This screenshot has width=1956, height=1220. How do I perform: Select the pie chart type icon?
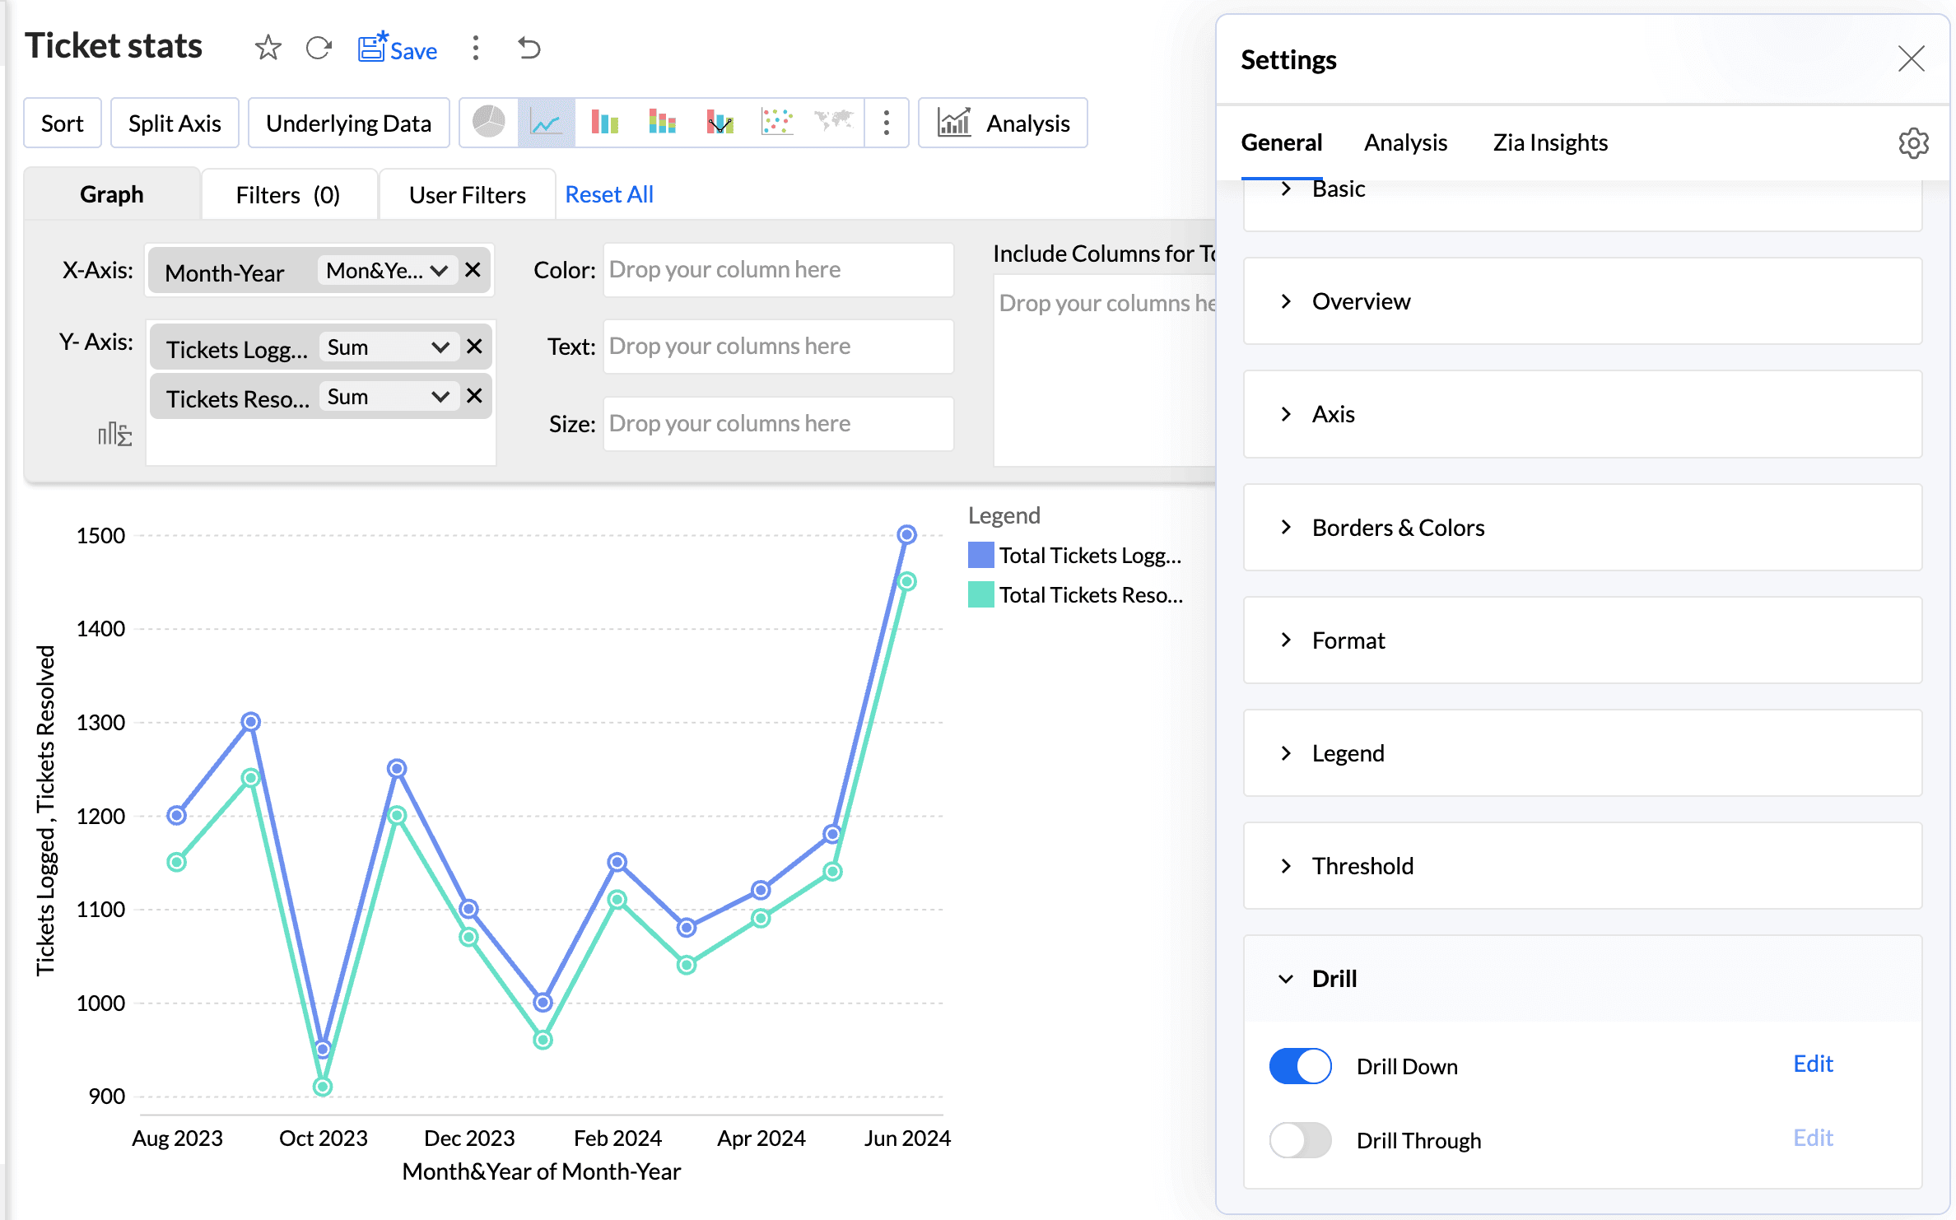(x=488, y=123)
